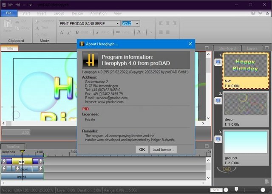The width and height of the screenshot is (272, 194).
Task: Select the Happy Birthday text layer thumbnail
Action: (x=246, y=65)
